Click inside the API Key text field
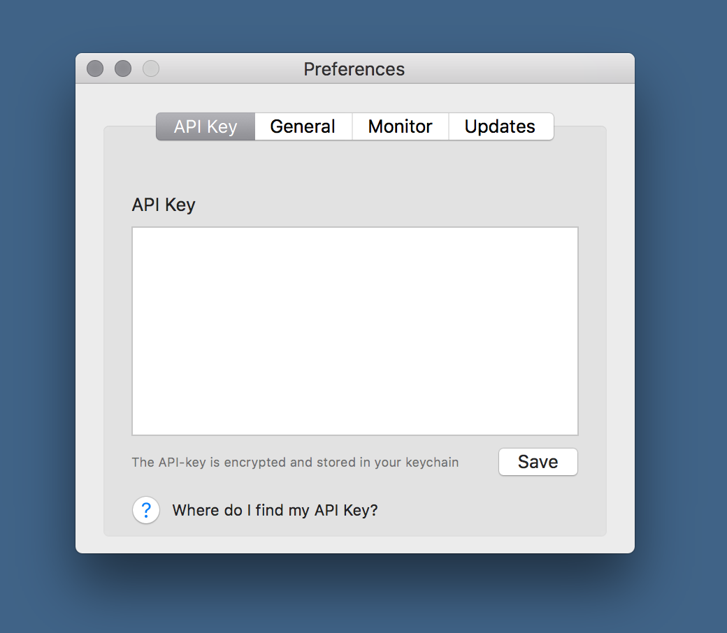Viewport: 727px width, 633px height. coord(355,331)
